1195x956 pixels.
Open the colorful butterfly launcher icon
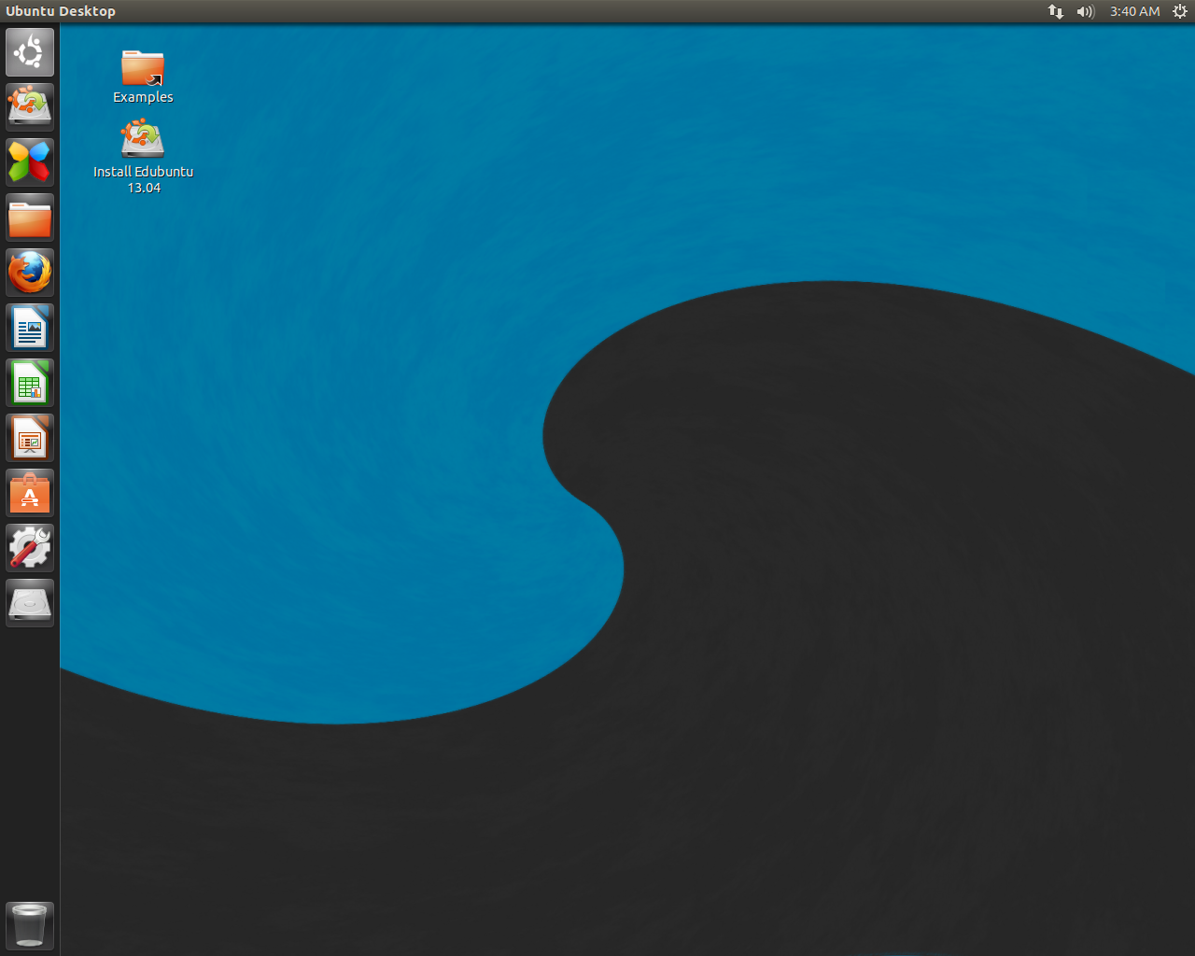(30, 162)
